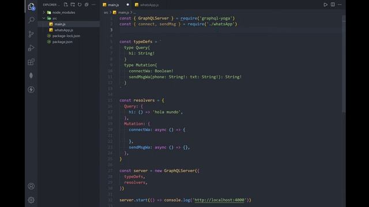Viewport: 369px width, 207px height.
Task: Split the editor with the split icon
Action: pos(333,5)
